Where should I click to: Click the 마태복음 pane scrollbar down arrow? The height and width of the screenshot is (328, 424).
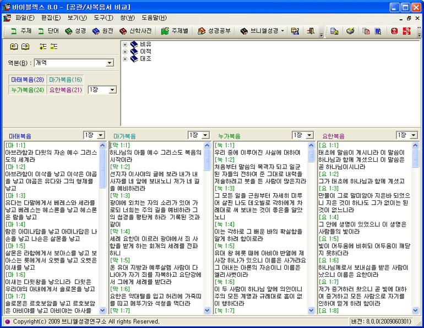(x=102, y=310)
